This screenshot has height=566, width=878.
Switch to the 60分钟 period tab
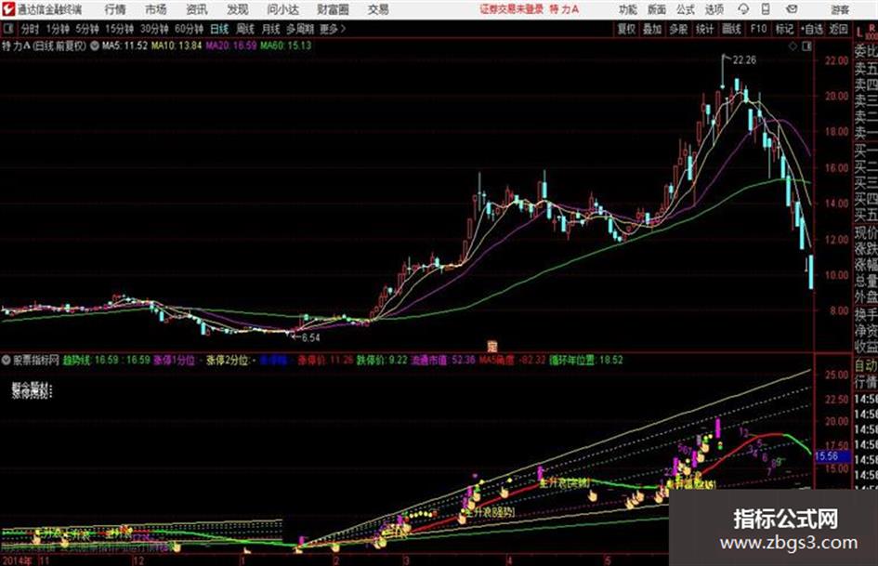(x=189, y=29)
